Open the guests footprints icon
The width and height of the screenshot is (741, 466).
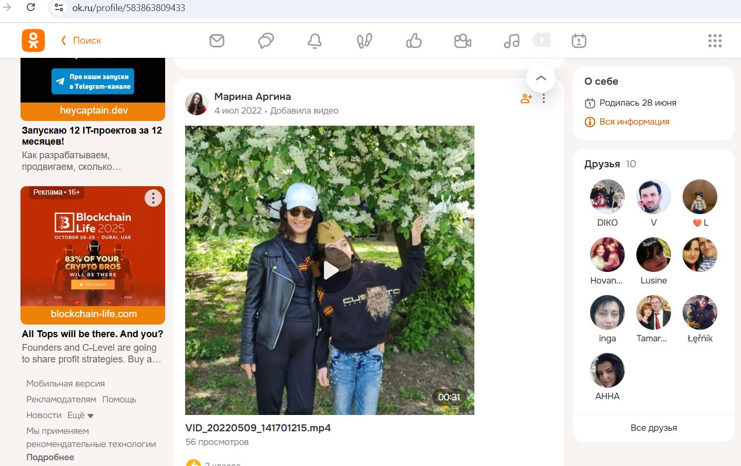click(x=364, y=40)
